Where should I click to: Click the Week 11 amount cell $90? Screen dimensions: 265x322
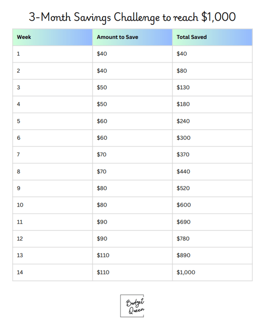click(x=132, y=222)
